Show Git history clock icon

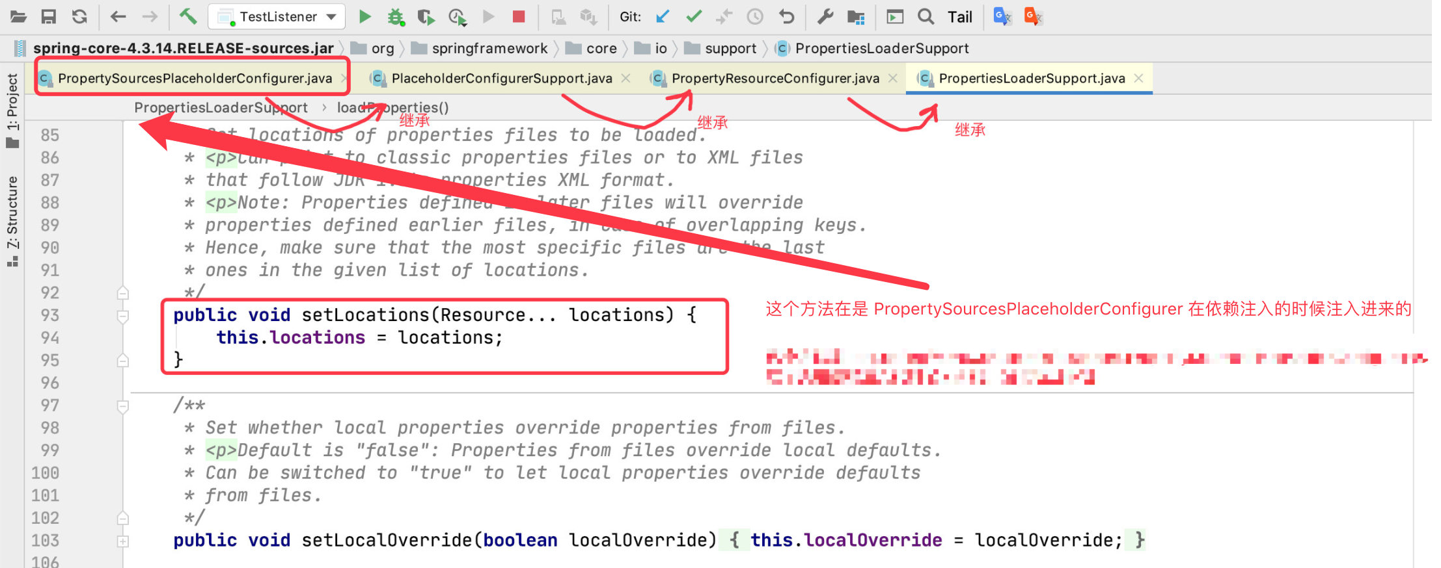click(x=755, y=16)
